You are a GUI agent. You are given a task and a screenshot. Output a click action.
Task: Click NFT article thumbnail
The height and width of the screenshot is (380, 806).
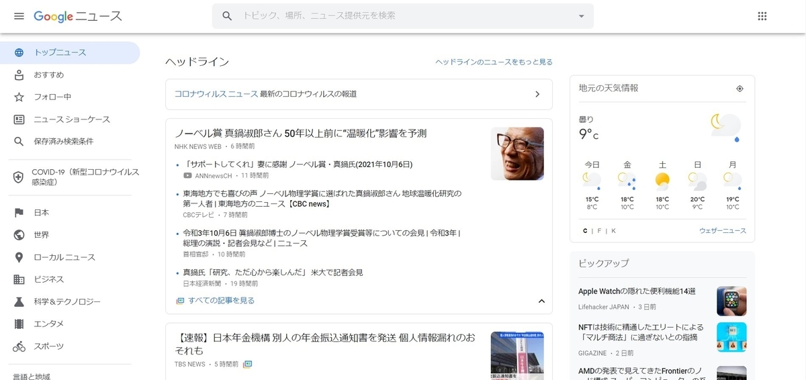[731, 337]
